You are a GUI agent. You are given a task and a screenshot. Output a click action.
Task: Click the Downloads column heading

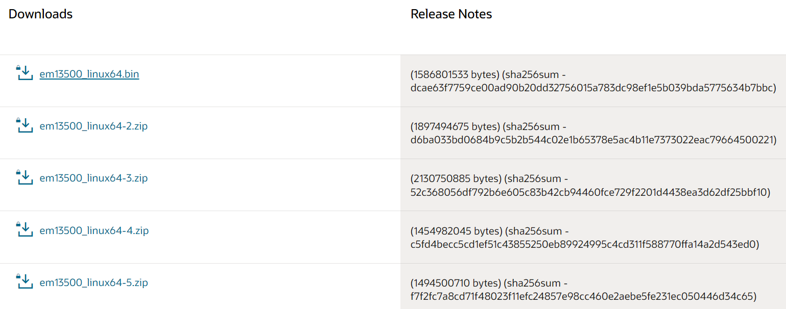click(40, 14)
